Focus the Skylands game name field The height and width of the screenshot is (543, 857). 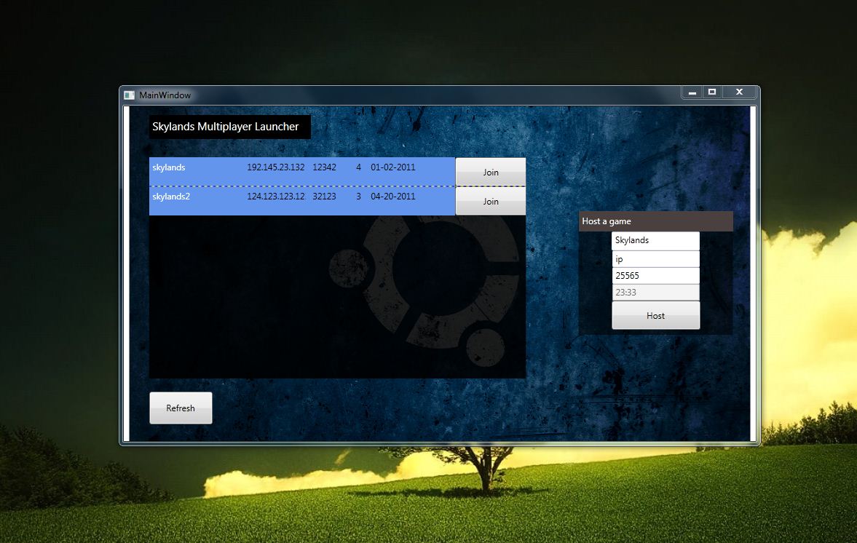pos(655,240)
